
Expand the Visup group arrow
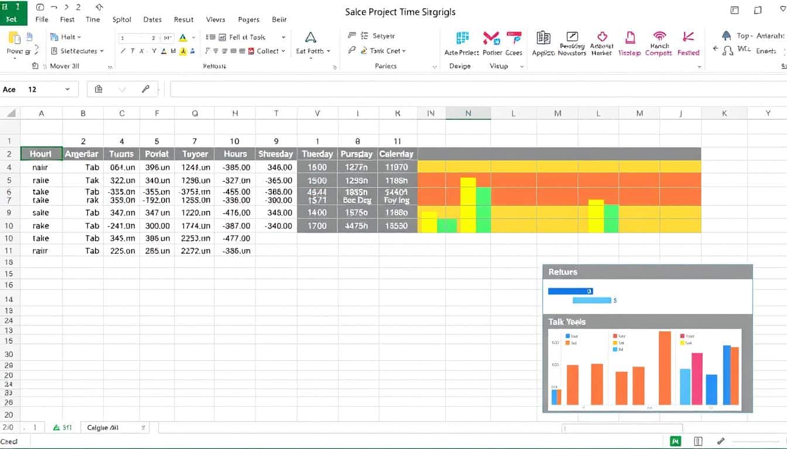coord(522,67)
